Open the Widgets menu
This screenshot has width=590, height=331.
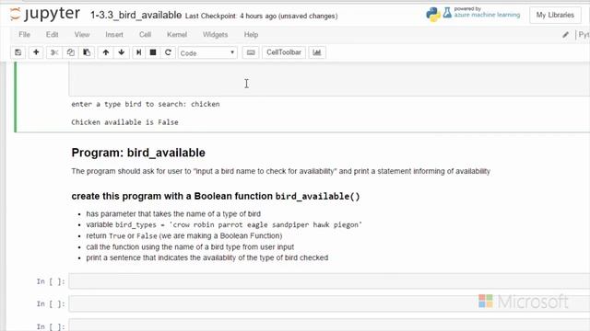coord(215,35)
